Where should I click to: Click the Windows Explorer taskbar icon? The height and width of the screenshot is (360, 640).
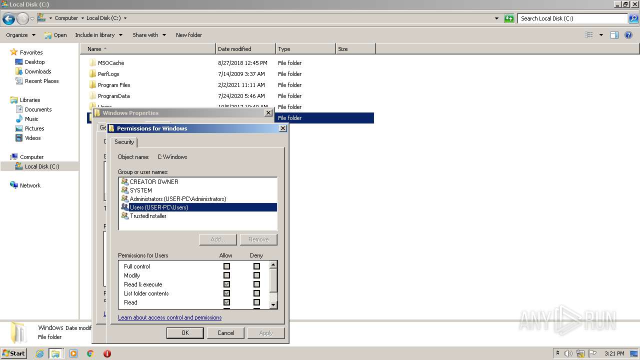[55, 353]
